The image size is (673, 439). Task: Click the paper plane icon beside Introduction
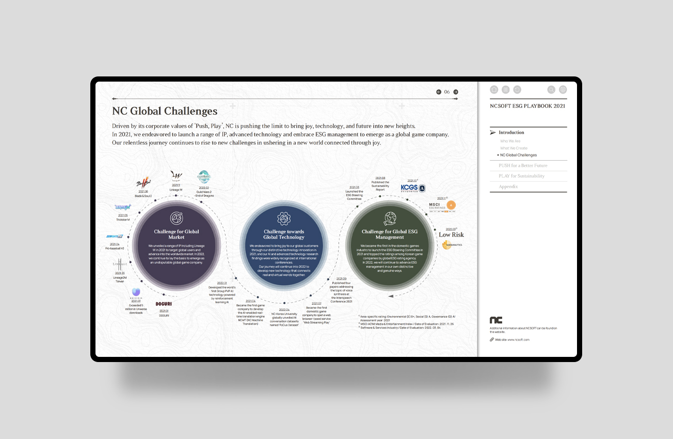point(493,133)
